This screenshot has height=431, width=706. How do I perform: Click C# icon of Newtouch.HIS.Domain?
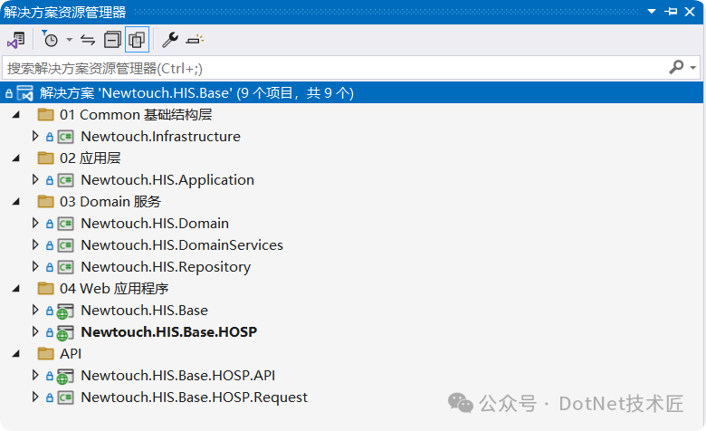click(x=66, y=224)
